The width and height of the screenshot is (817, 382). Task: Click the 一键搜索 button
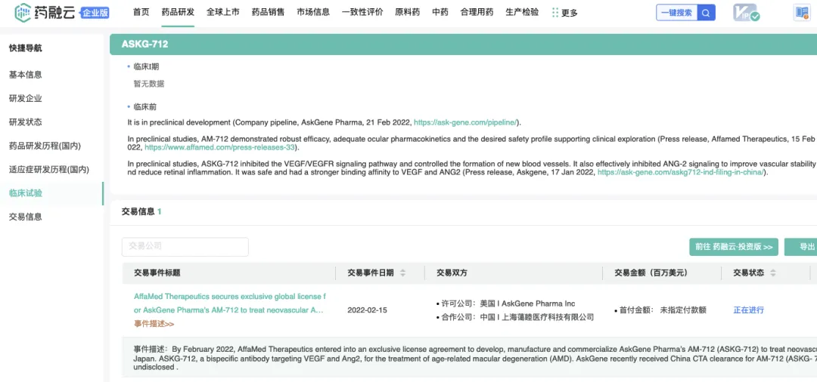click(x=676, y=13)
